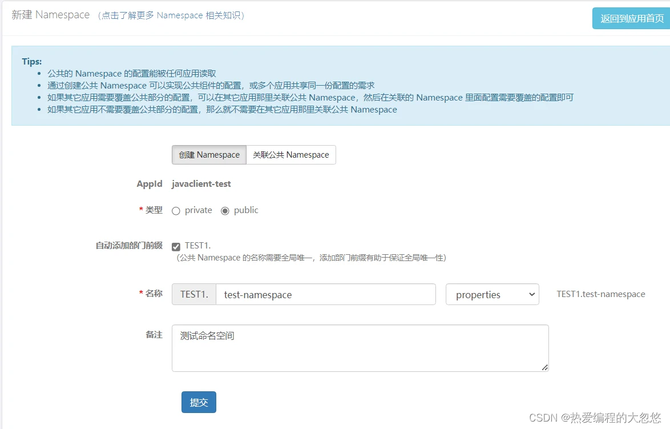This screenshot has width=670, height=429.
Task: Click the textarea resize handle
Action: tap(544, 368)
